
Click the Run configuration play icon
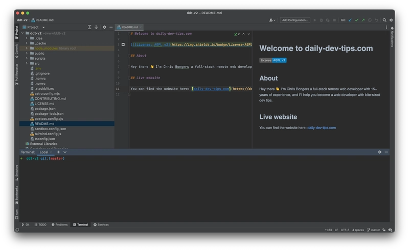coord(315,20)
